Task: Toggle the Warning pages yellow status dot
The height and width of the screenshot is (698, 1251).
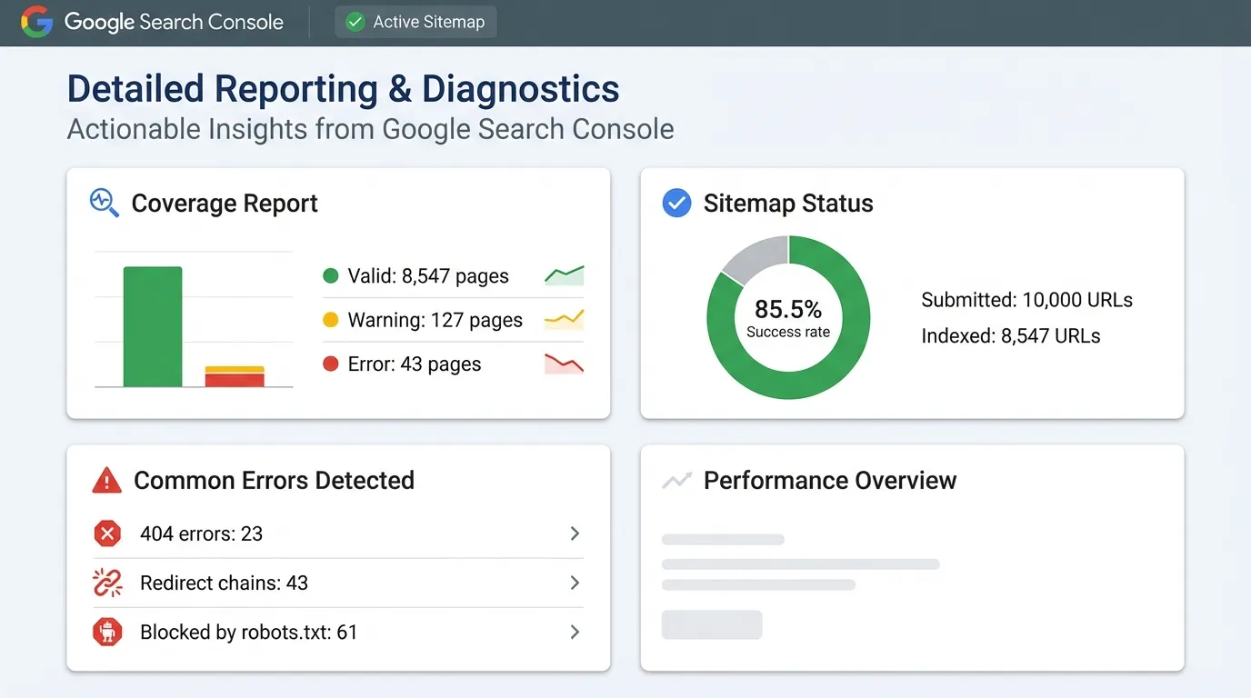Action: tap(331, 320)
